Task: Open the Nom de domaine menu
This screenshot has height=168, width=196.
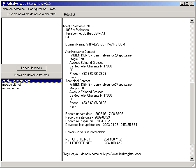Action: [x=14, y=9]
